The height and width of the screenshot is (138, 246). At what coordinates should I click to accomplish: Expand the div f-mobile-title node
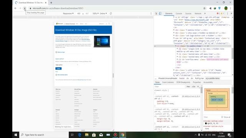point(174,30)
